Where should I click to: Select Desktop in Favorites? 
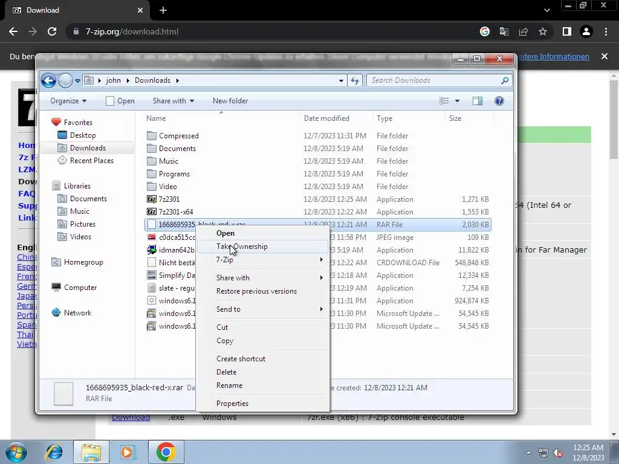pos(82,135)
